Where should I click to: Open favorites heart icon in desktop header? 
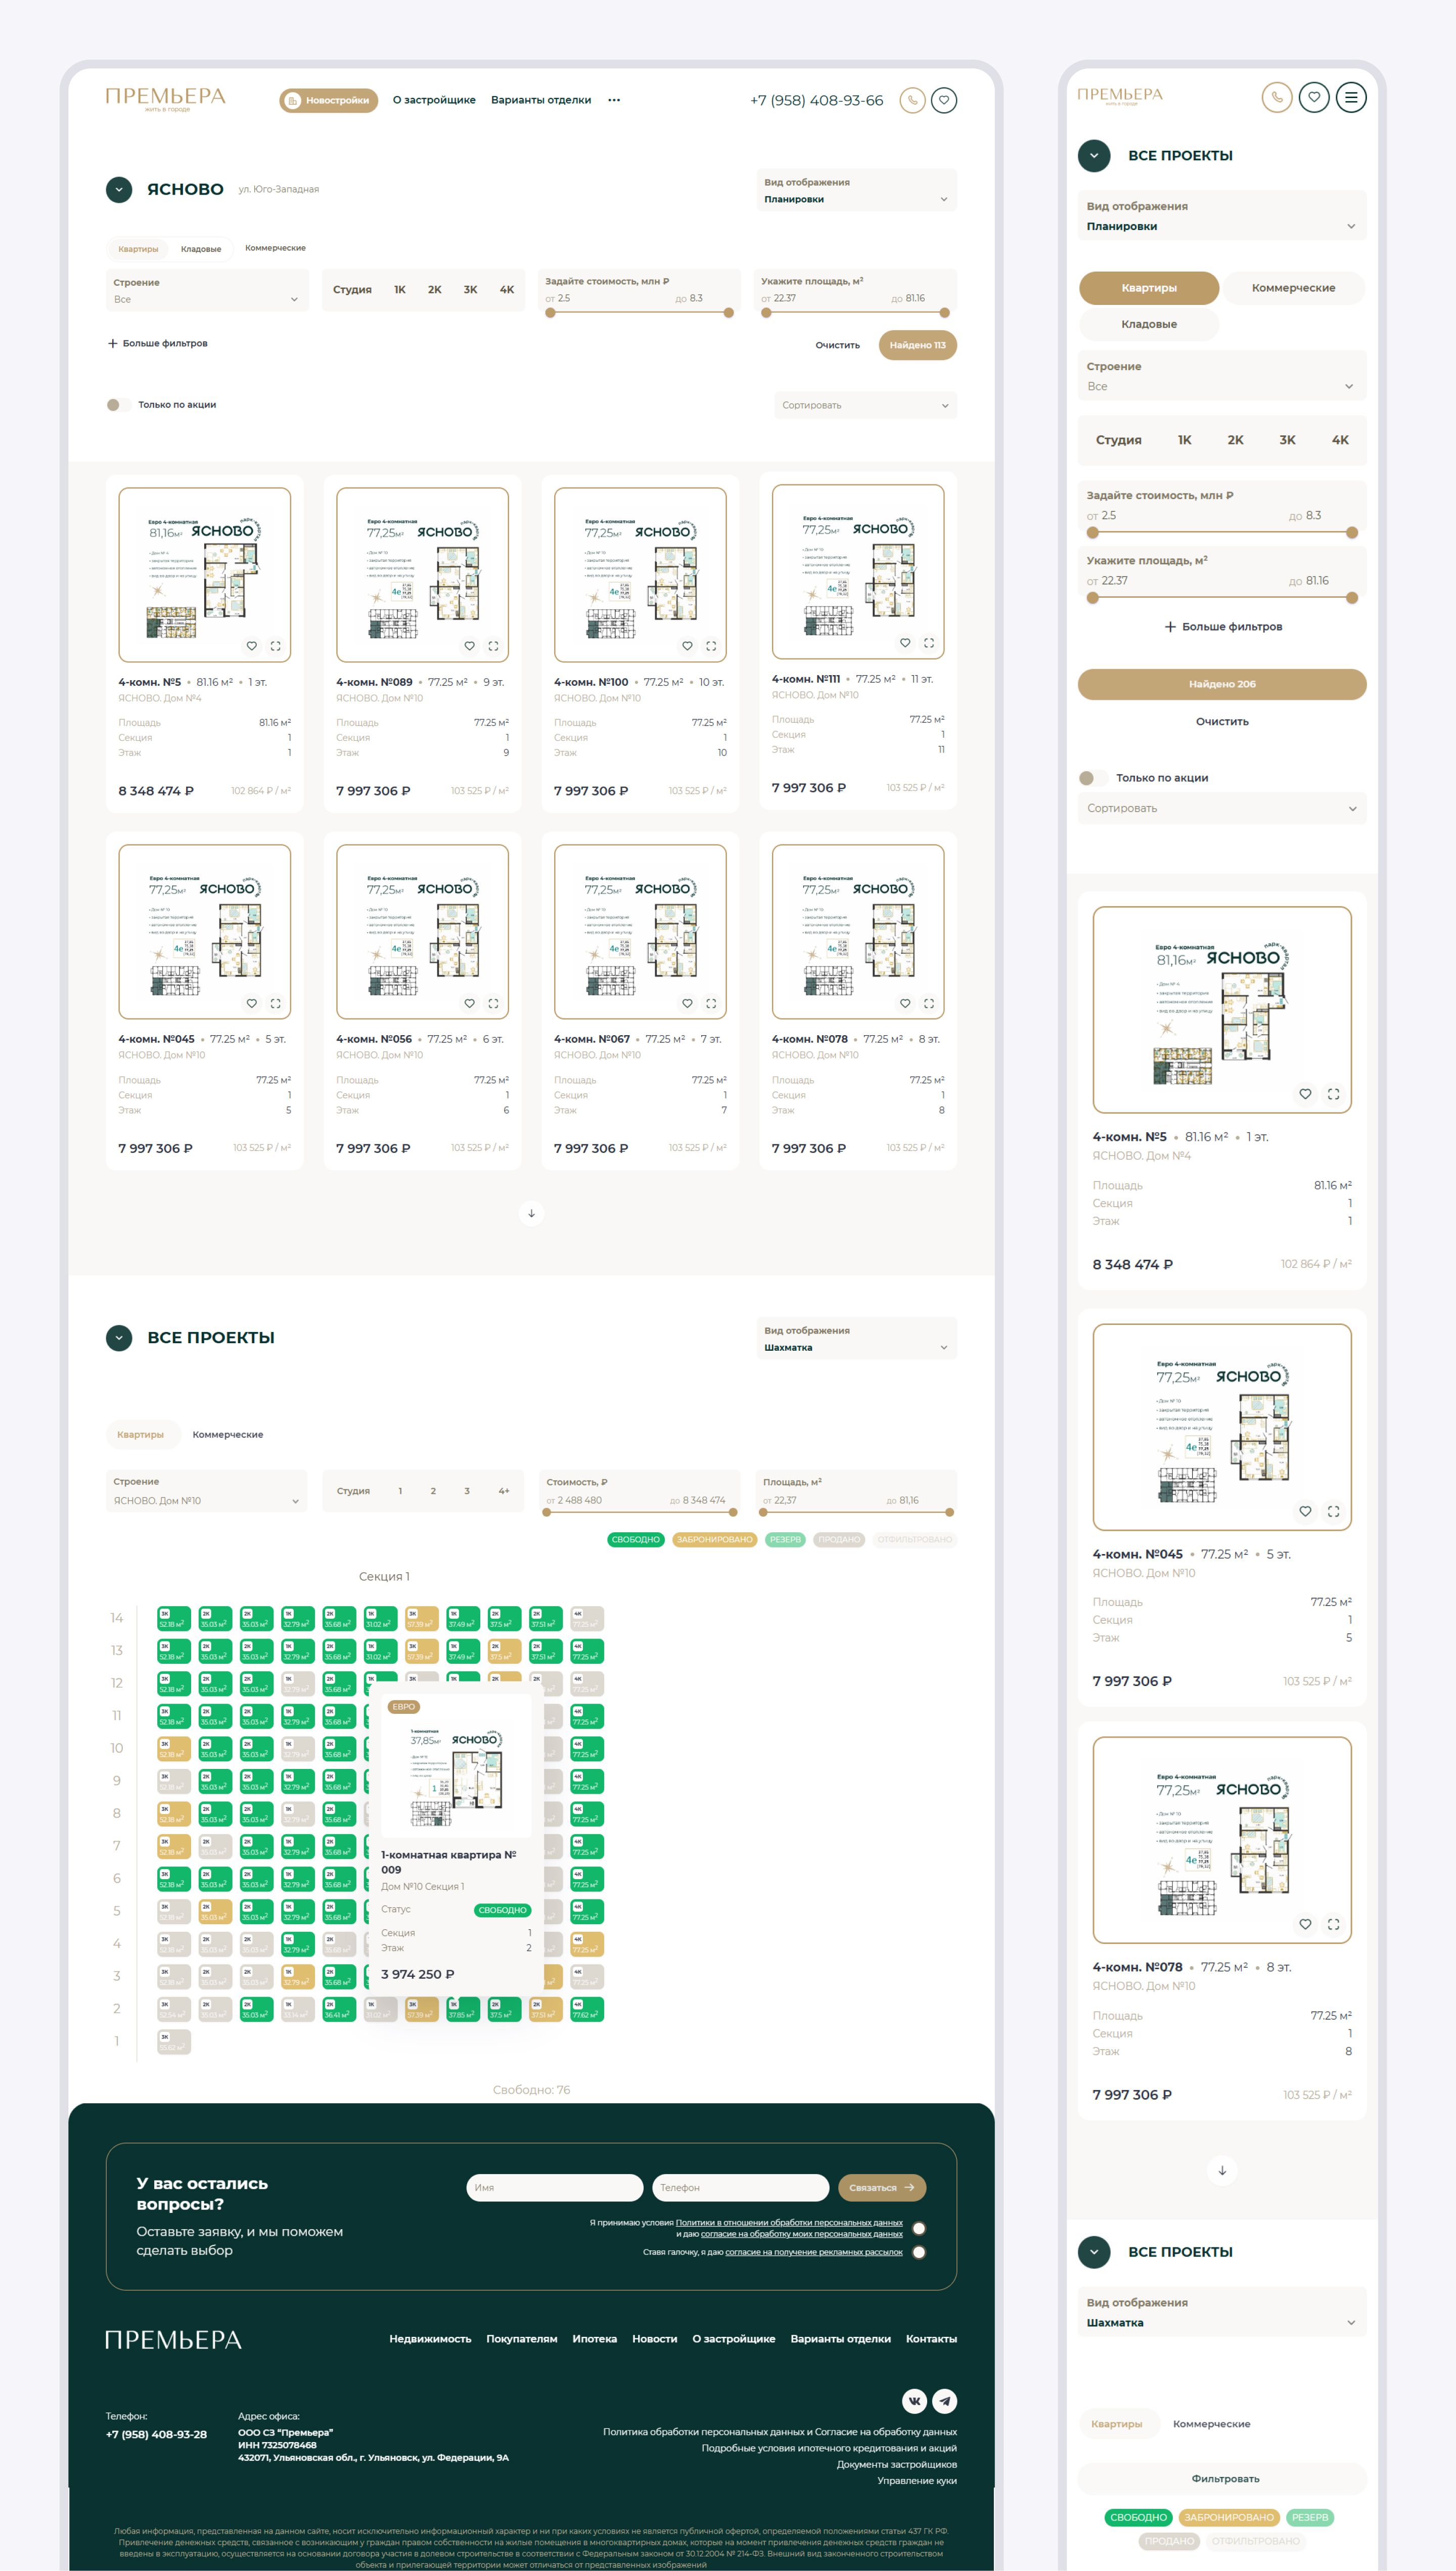(944, 100)
